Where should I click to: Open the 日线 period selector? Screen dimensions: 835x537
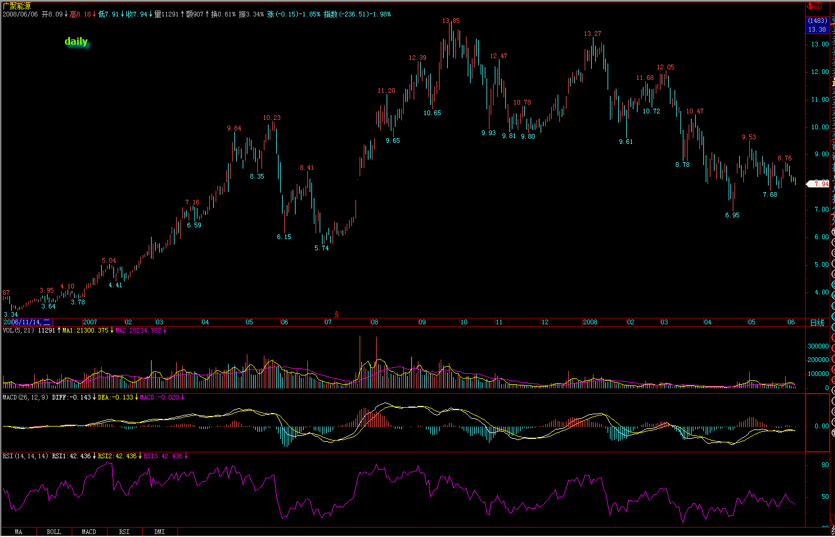tap(817, 323)
